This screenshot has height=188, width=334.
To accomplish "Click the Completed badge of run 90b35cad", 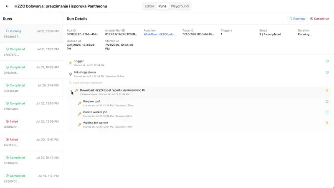I will pyautogui.click(x=15, y=85).
